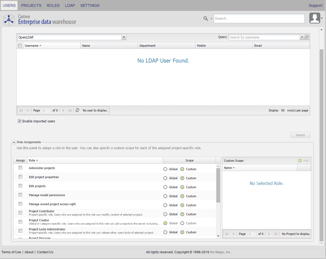Click the magnifier search icon in header
Viewport: 326px width, 259px height.
206,19
